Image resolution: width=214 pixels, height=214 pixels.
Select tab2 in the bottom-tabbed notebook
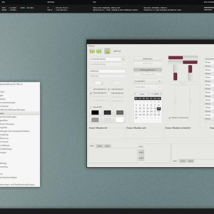click(x=182, y=161)
